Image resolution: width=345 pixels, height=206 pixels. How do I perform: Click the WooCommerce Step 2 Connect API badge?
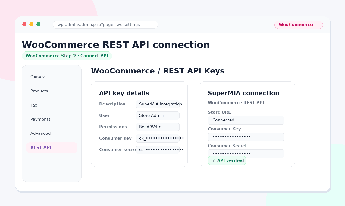coord(67,56)
